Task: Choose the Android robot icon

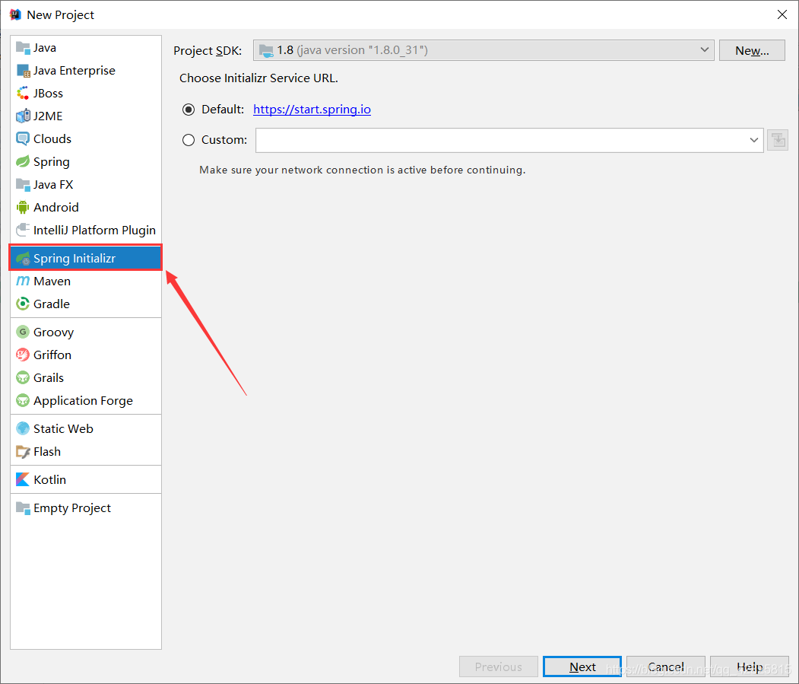Action: pos(23,208)
